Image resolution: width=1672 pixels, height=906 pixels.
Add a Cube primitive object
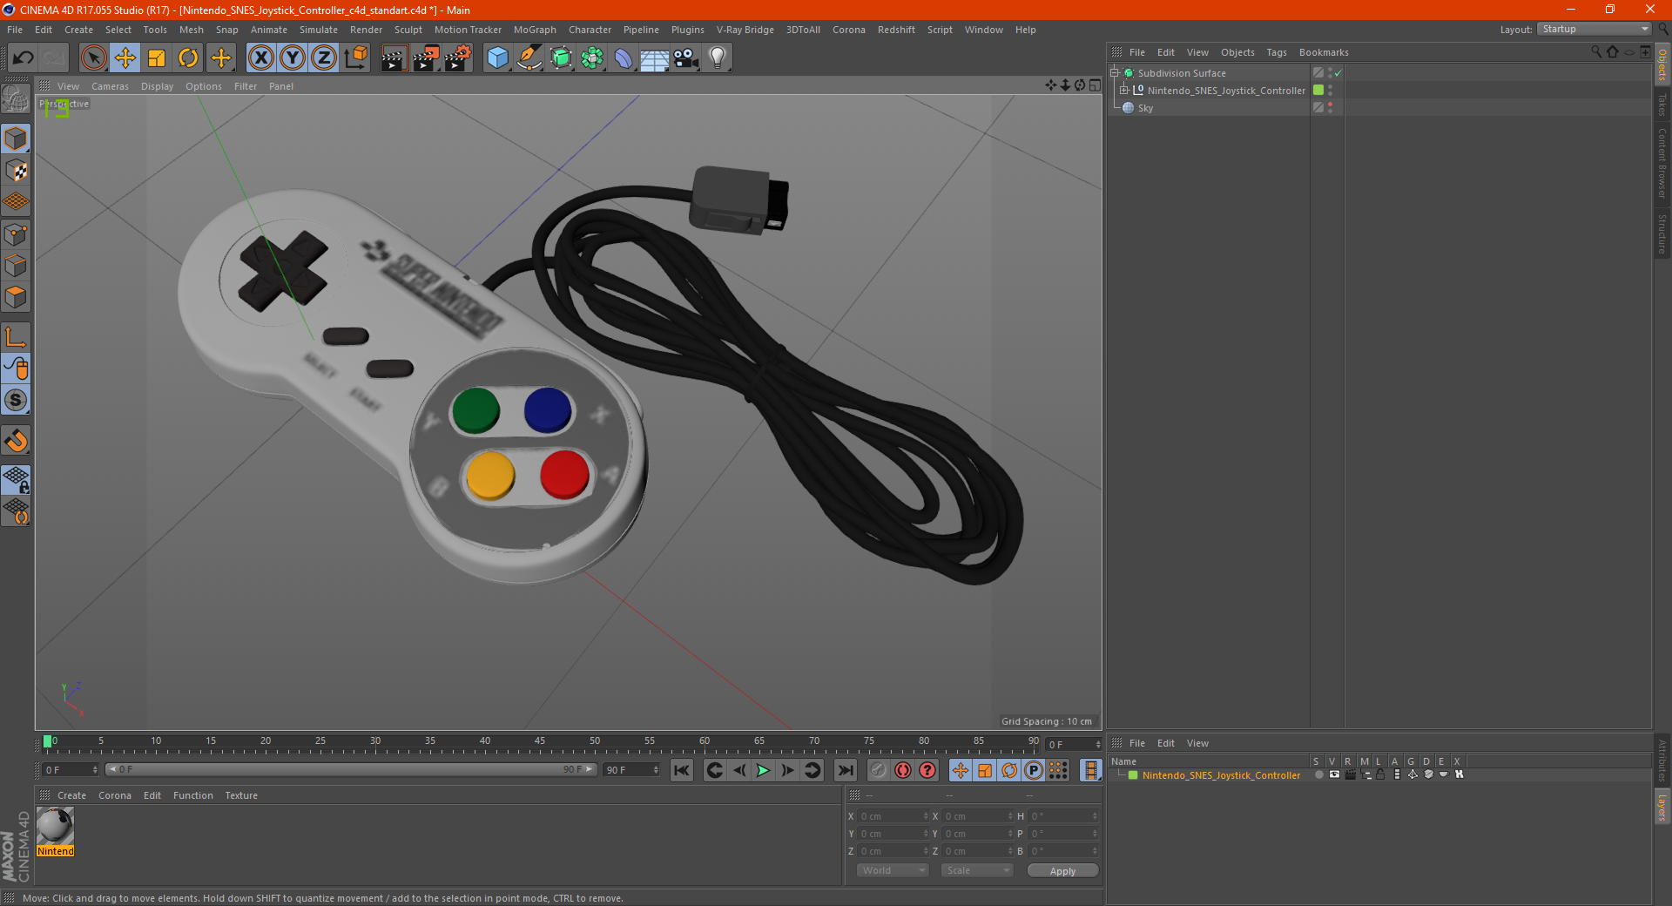(497, 58)
